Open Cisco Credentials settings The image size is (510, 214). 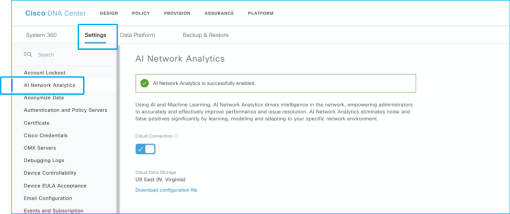tap(46, 135)
